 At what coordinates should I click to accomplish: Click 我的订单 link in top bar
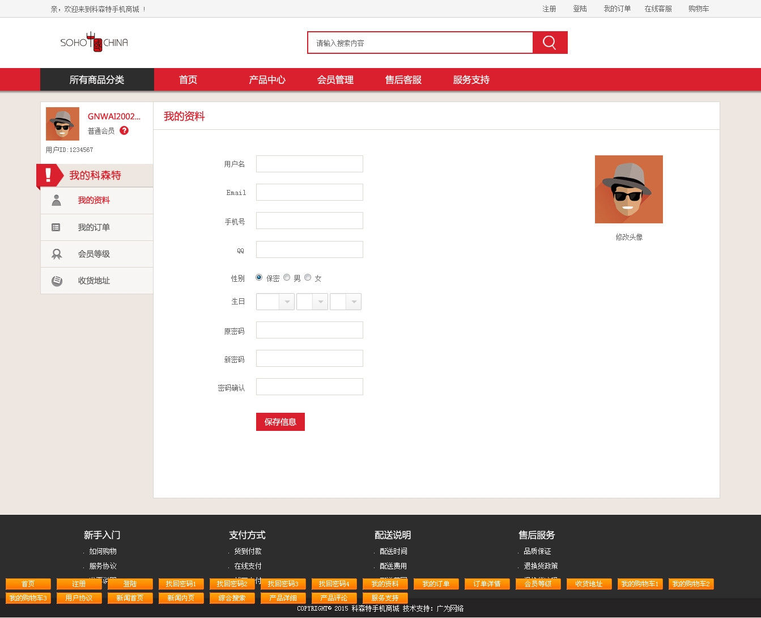[617, 9]
